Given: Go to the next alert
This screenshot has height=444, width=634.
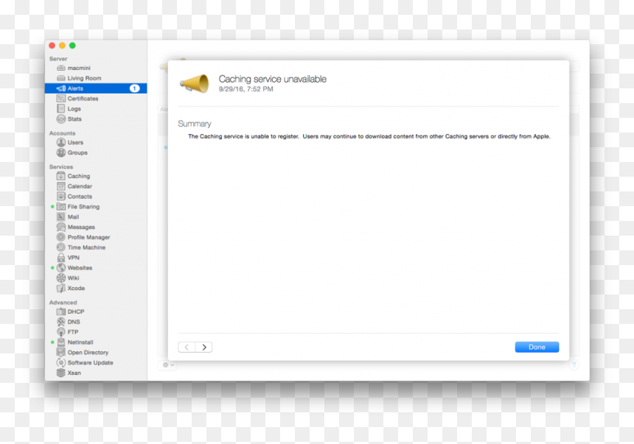Looking at the screenshot, I should click(x=203, y=347).
